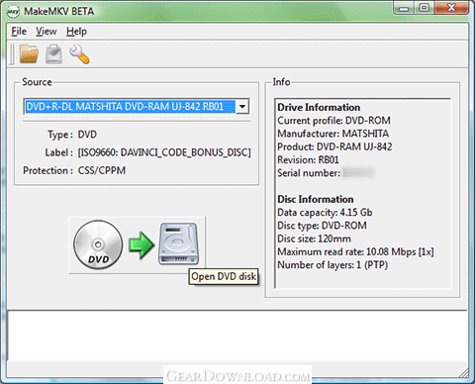Click the Product: DVD-RAM UJ-842 line
Image resolution: width=475 pixels, height=384 pixels.
pos(334,146)
